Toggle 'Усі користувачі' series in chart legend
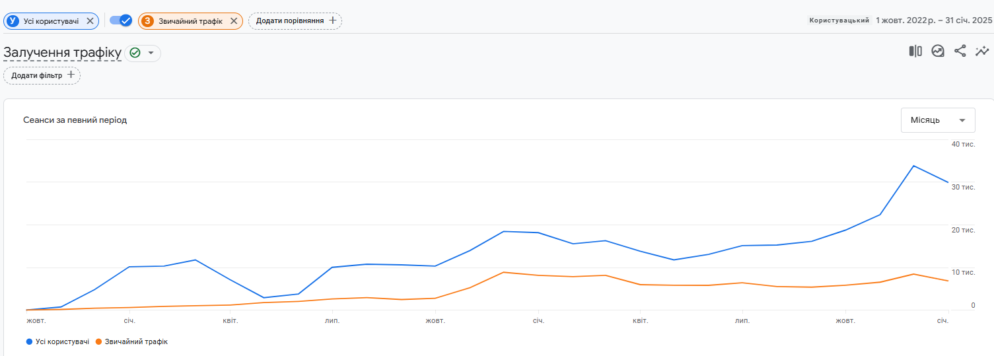This screenshot has width=994, height=356. click(61, 341)
